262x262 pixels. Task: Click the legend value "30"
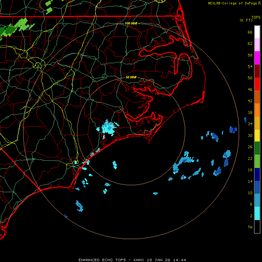(250, 135)
